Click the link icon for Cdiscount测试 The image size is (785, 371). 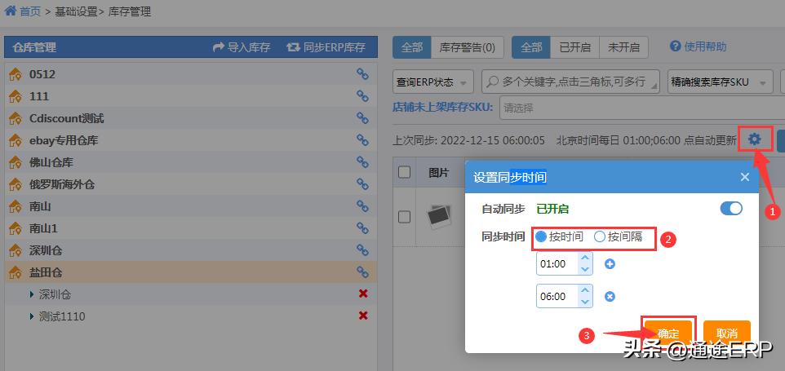point(362,118)
